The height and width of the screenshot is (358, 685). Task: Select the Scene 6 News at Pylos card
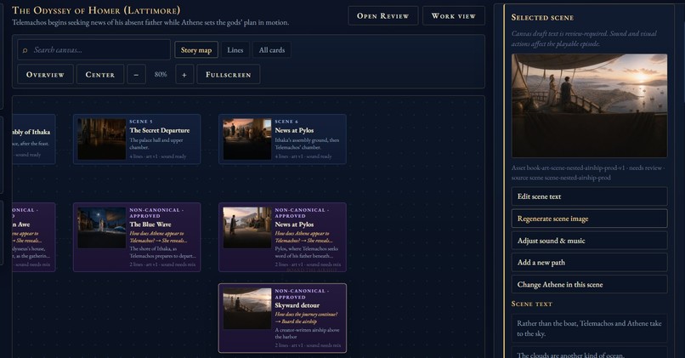click(x=282, y=139)
